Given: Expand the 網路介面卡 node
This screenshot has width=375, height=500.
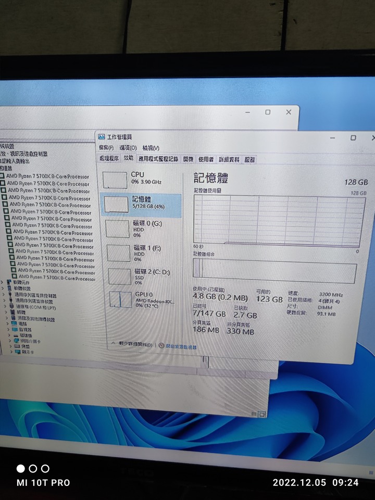Looking at the screenshot, I should 10,341.
